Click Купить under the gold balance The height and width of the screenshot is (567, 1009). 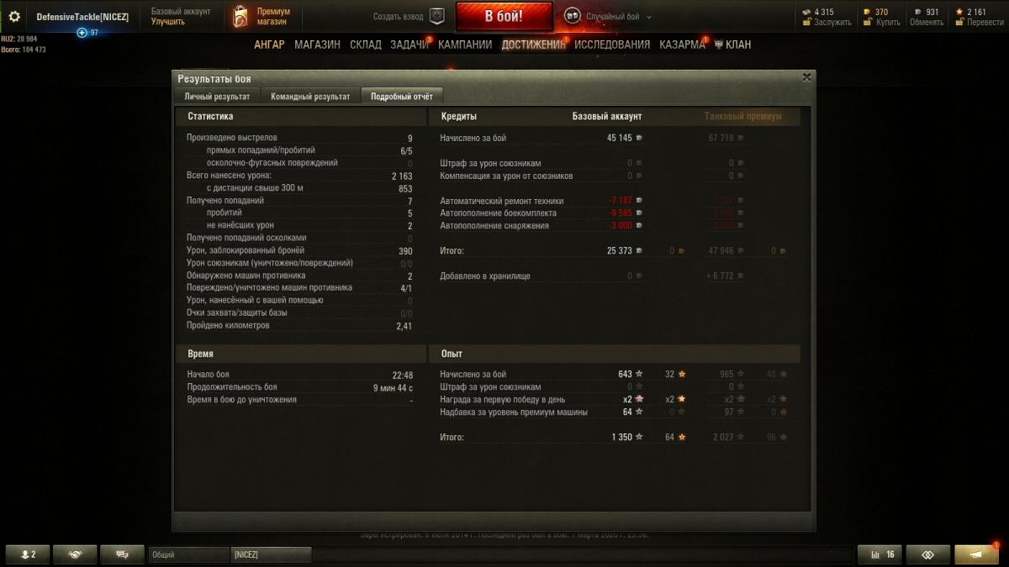click(888, 22)
